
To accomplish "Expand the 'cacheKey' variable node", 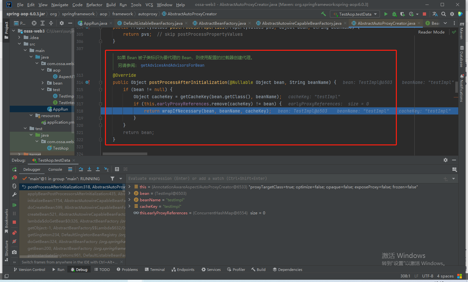I will (x=129, y=206).
